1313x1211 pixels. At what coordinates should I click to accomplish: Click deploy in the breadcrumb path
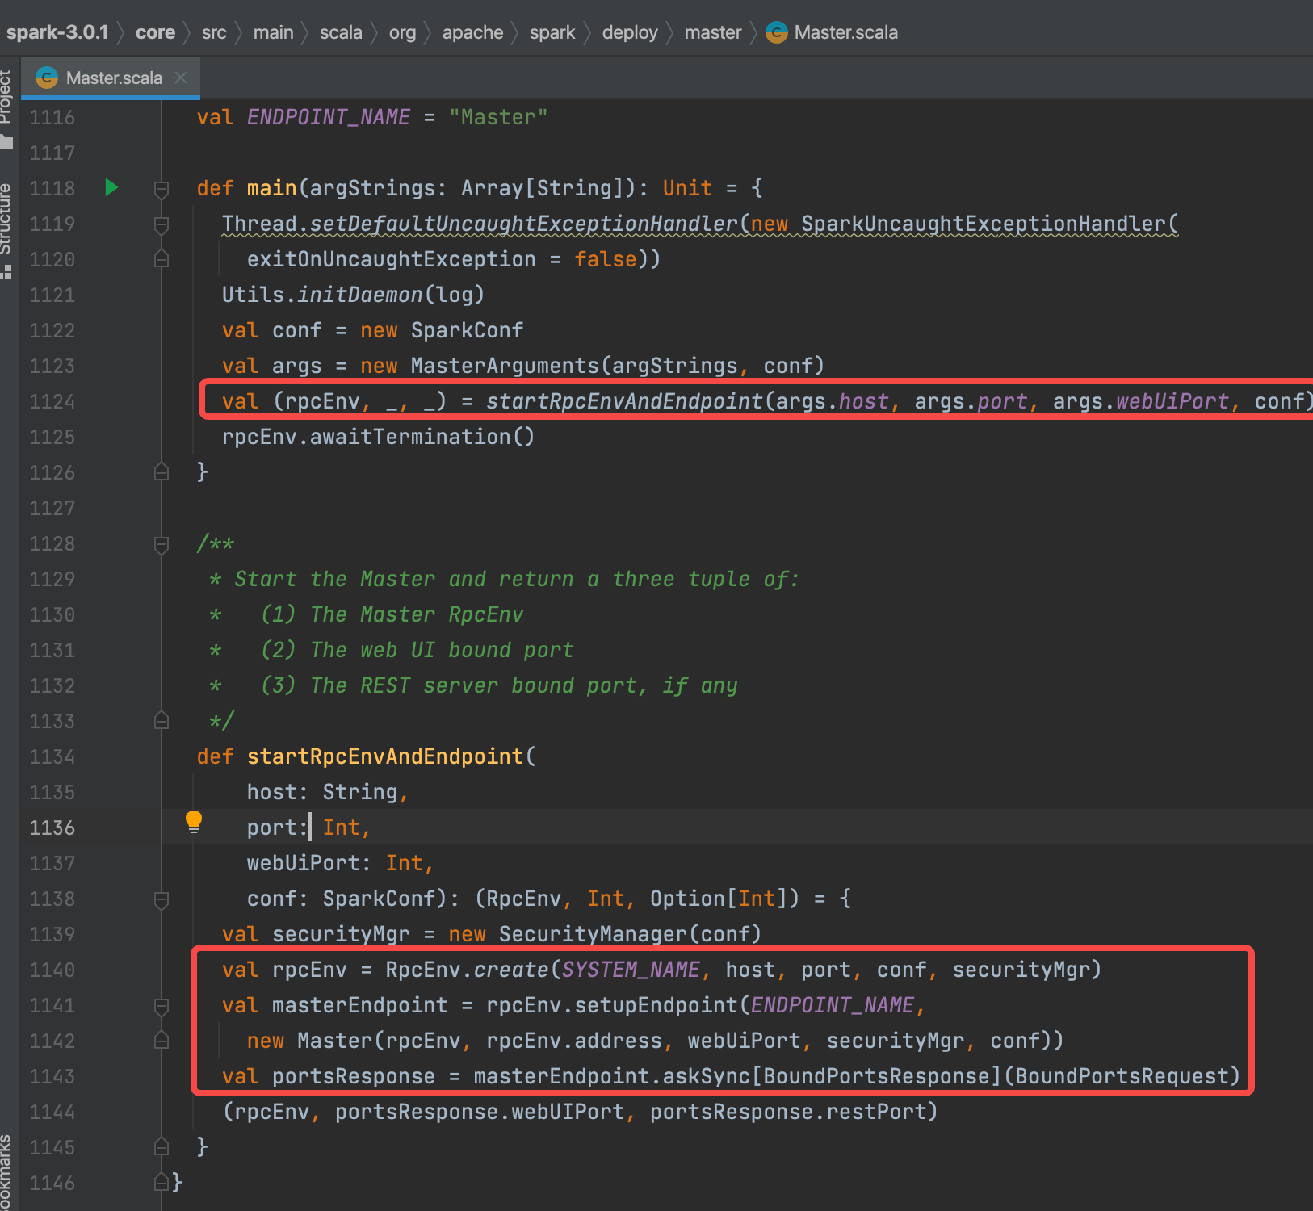[x=630, y=32]
